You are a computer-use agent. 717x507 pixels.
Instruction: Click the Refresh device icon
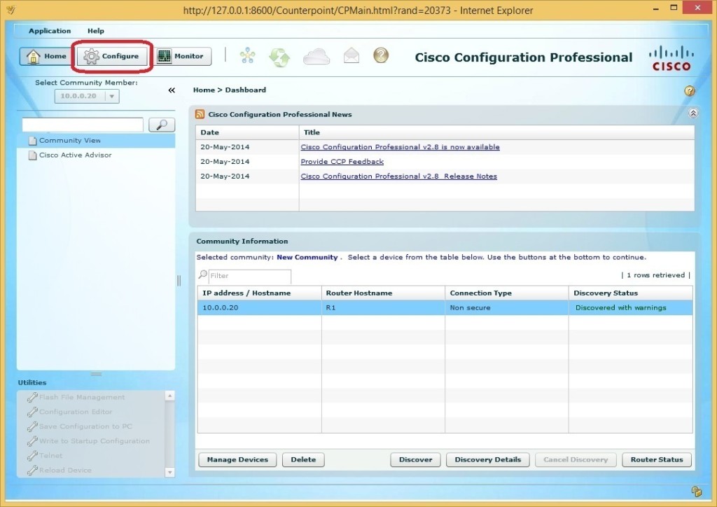279,57
